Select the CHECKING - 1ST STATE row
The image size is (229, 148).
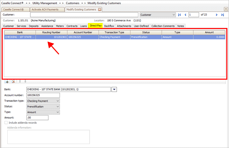point(20,37)
